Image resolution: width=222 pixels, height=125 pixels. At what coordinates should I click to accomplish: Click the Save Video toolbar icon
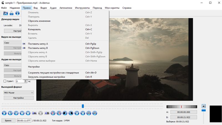[11, 13]
